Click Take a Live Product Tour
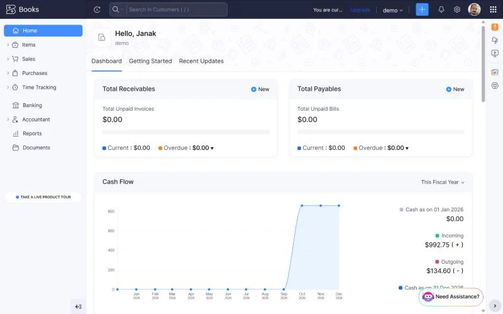The image size is (503, 314). 43,197
